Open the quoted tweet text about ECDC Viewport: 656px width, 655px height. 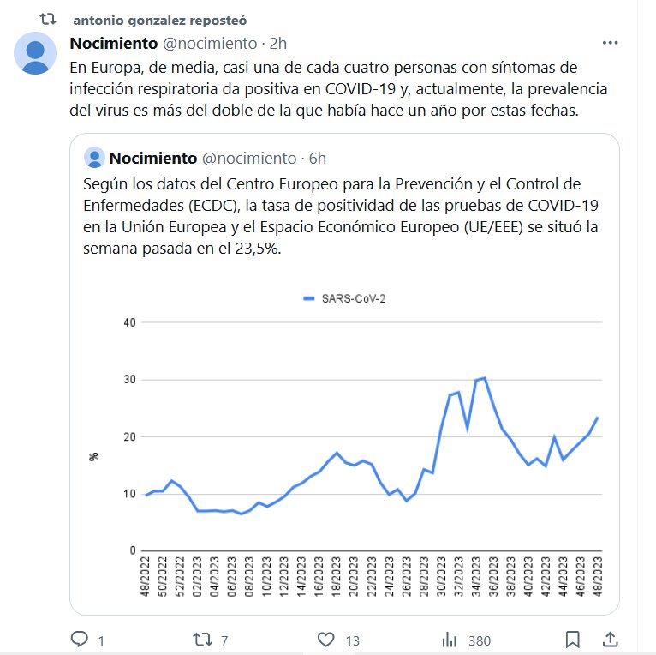pos(343,215)
